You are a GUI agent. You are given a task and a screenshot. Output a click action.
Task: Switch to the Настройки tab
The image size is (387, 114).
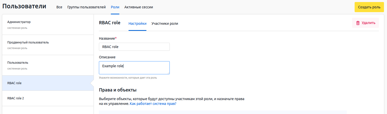tap(137, 24)
